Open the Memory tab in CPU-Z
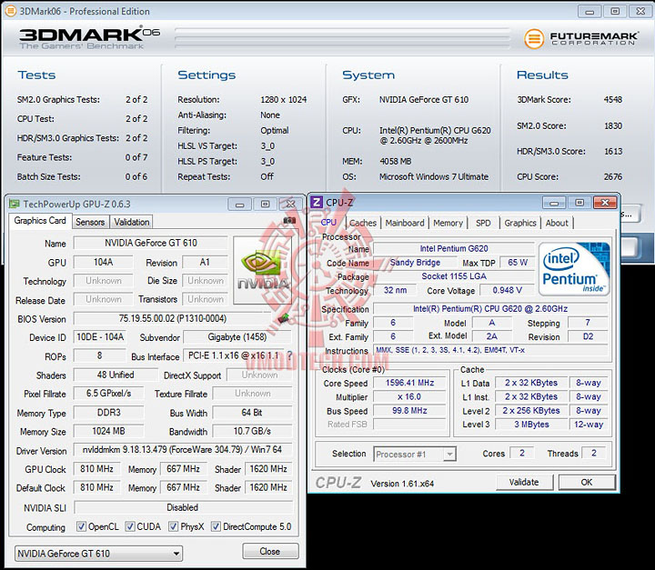655x570 pixels. [x=448, y=223]
